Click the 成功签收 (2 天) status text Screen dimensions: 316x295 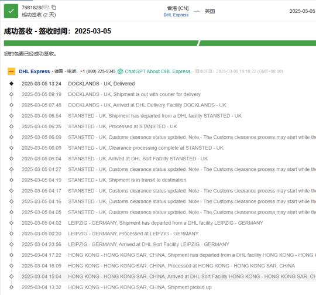pyautogui.click(x=39, y=15)
